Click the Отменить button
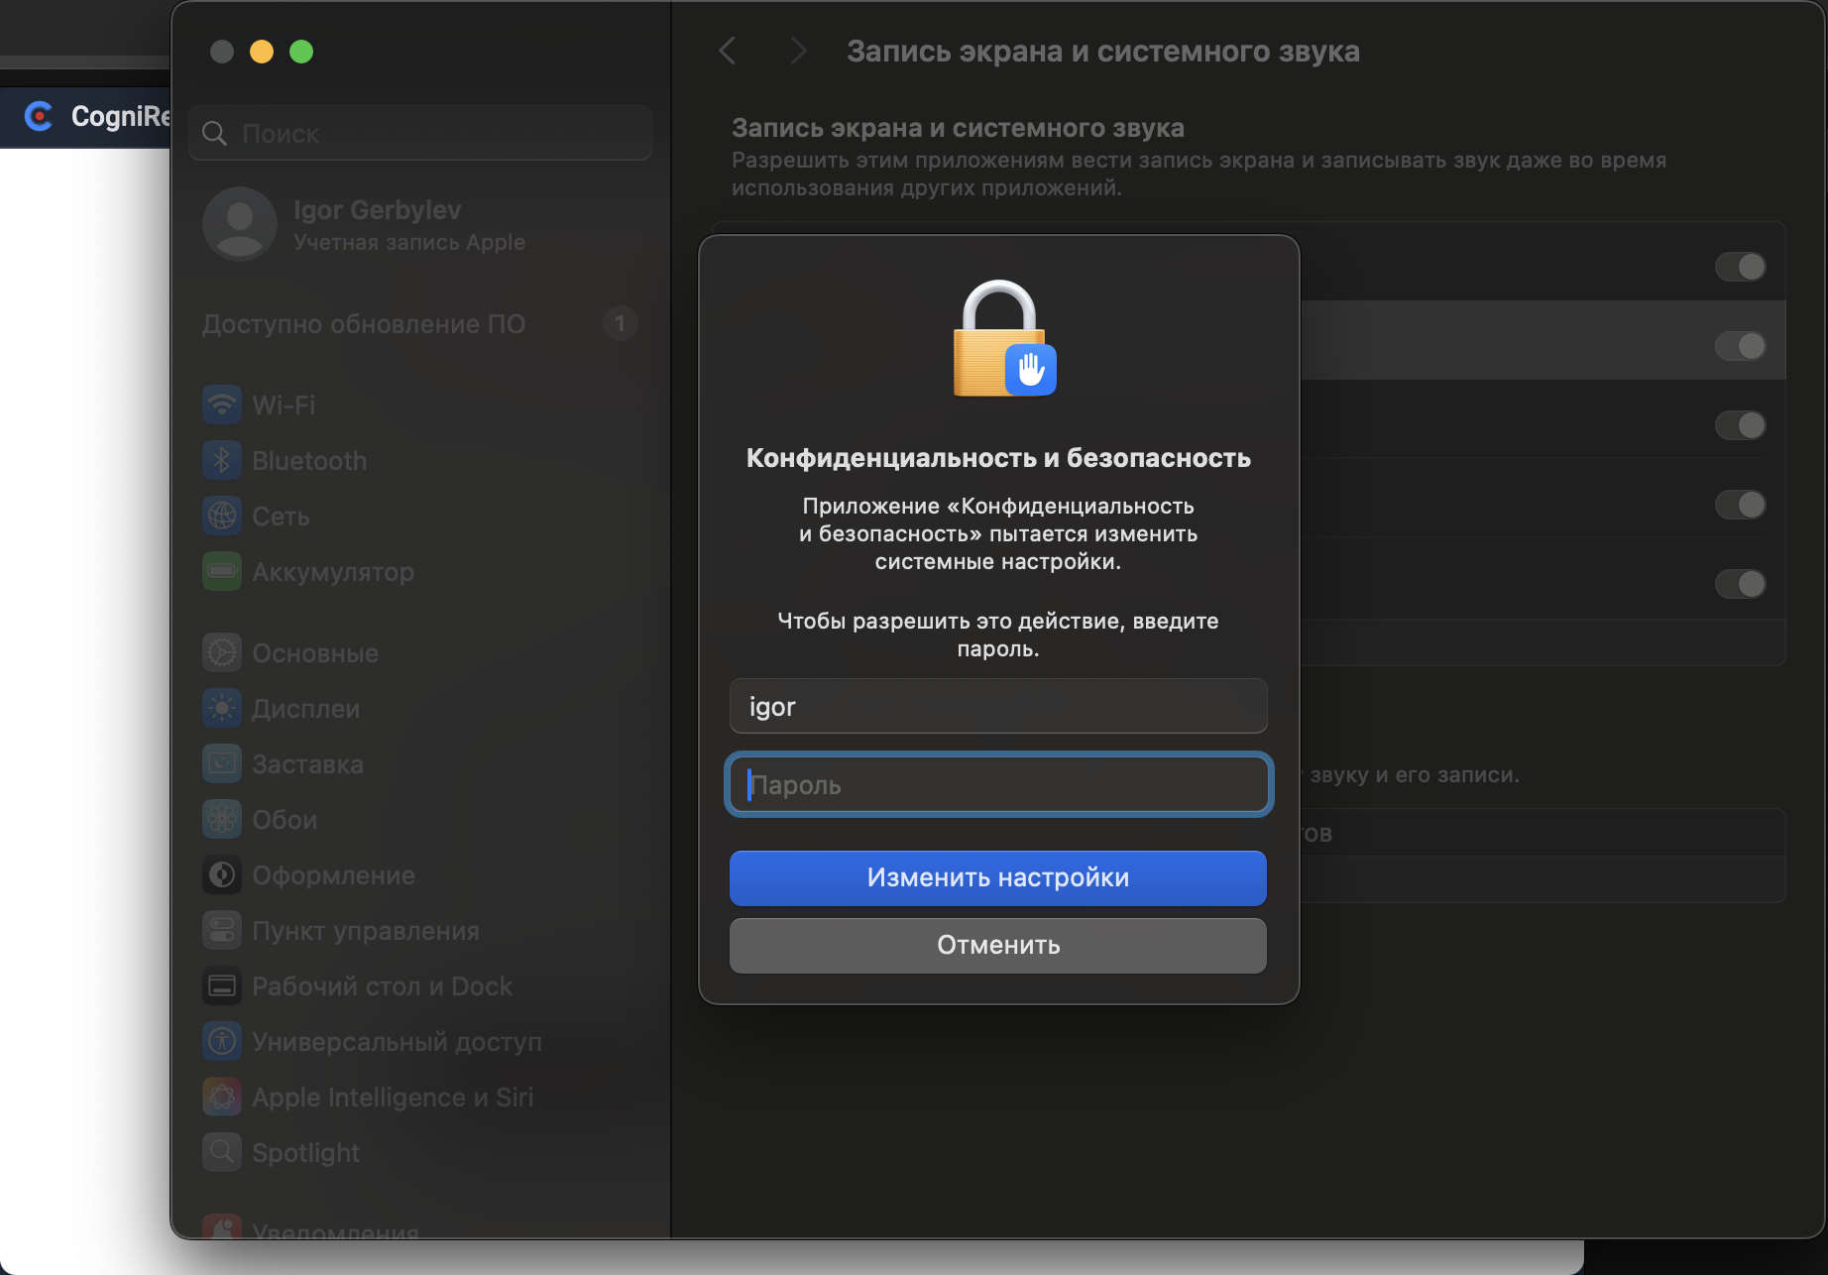1828x1275 pixels. 997,945
